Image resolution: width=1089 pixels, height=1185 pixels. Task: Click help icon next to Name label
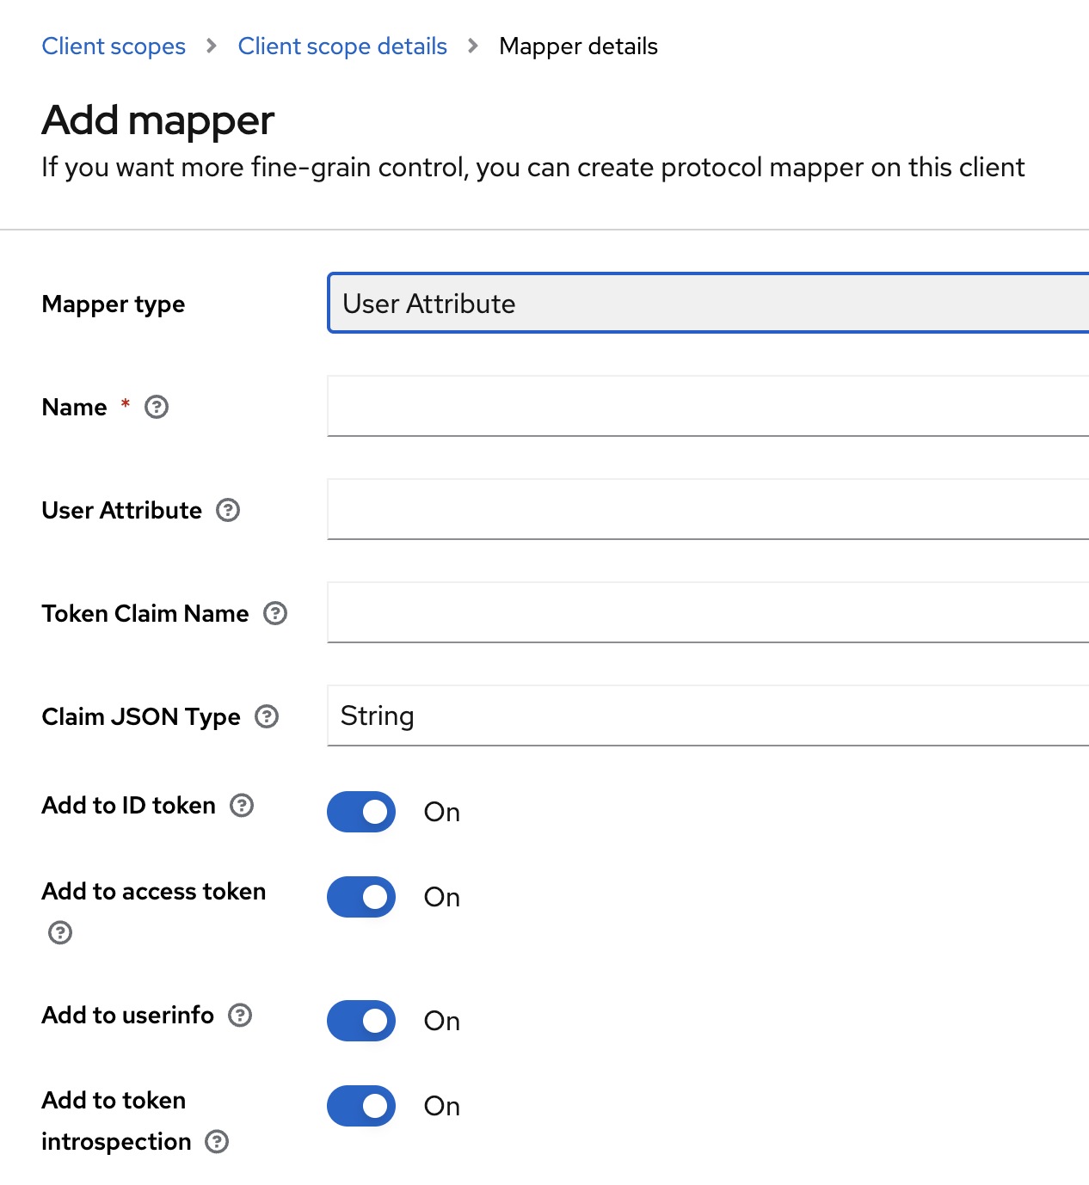pyautogui.click(x=157, y=407)
